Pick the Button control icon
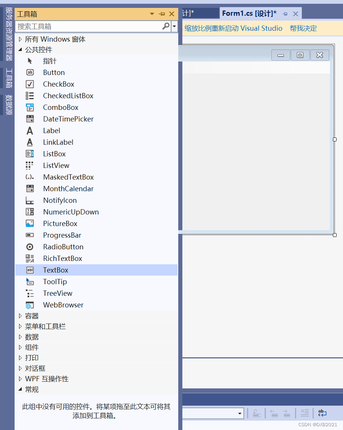343x430 pixels. point(30,72)
